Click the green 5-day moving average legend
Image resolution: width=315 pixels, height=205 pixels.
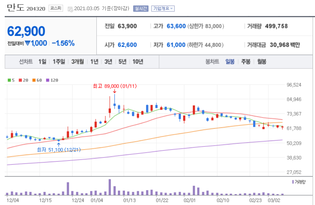(x=11, y=80)
